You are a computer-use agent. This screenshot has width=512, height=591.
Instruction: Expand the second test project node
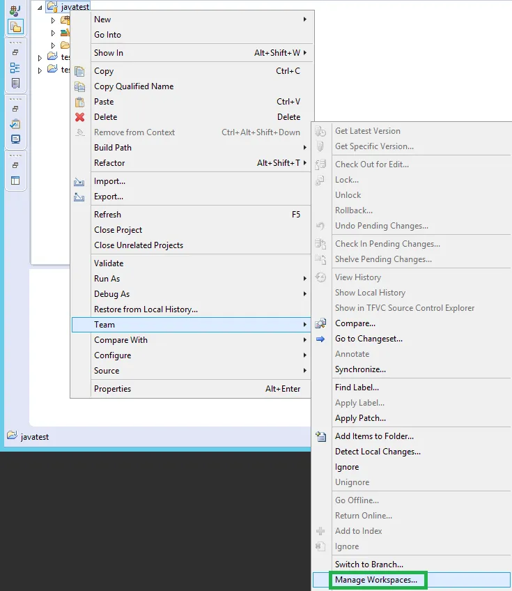coord(40,70)
